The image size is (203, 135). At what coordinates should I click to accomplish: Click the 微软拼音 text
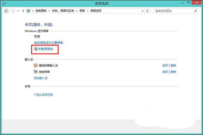pos(44,72)
